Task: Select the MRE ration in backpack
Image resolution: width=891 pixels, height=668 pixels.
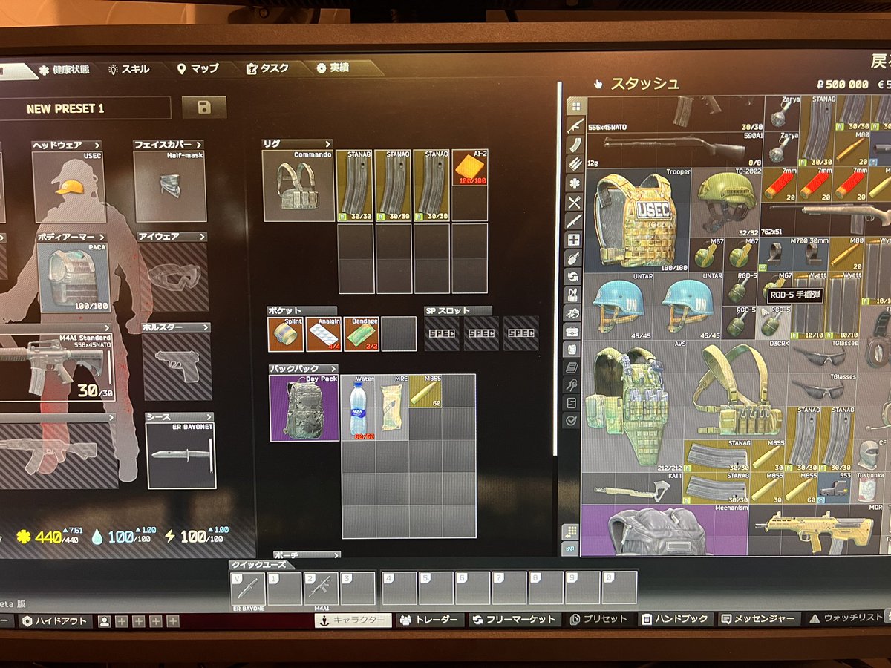Action: point(391,408)
